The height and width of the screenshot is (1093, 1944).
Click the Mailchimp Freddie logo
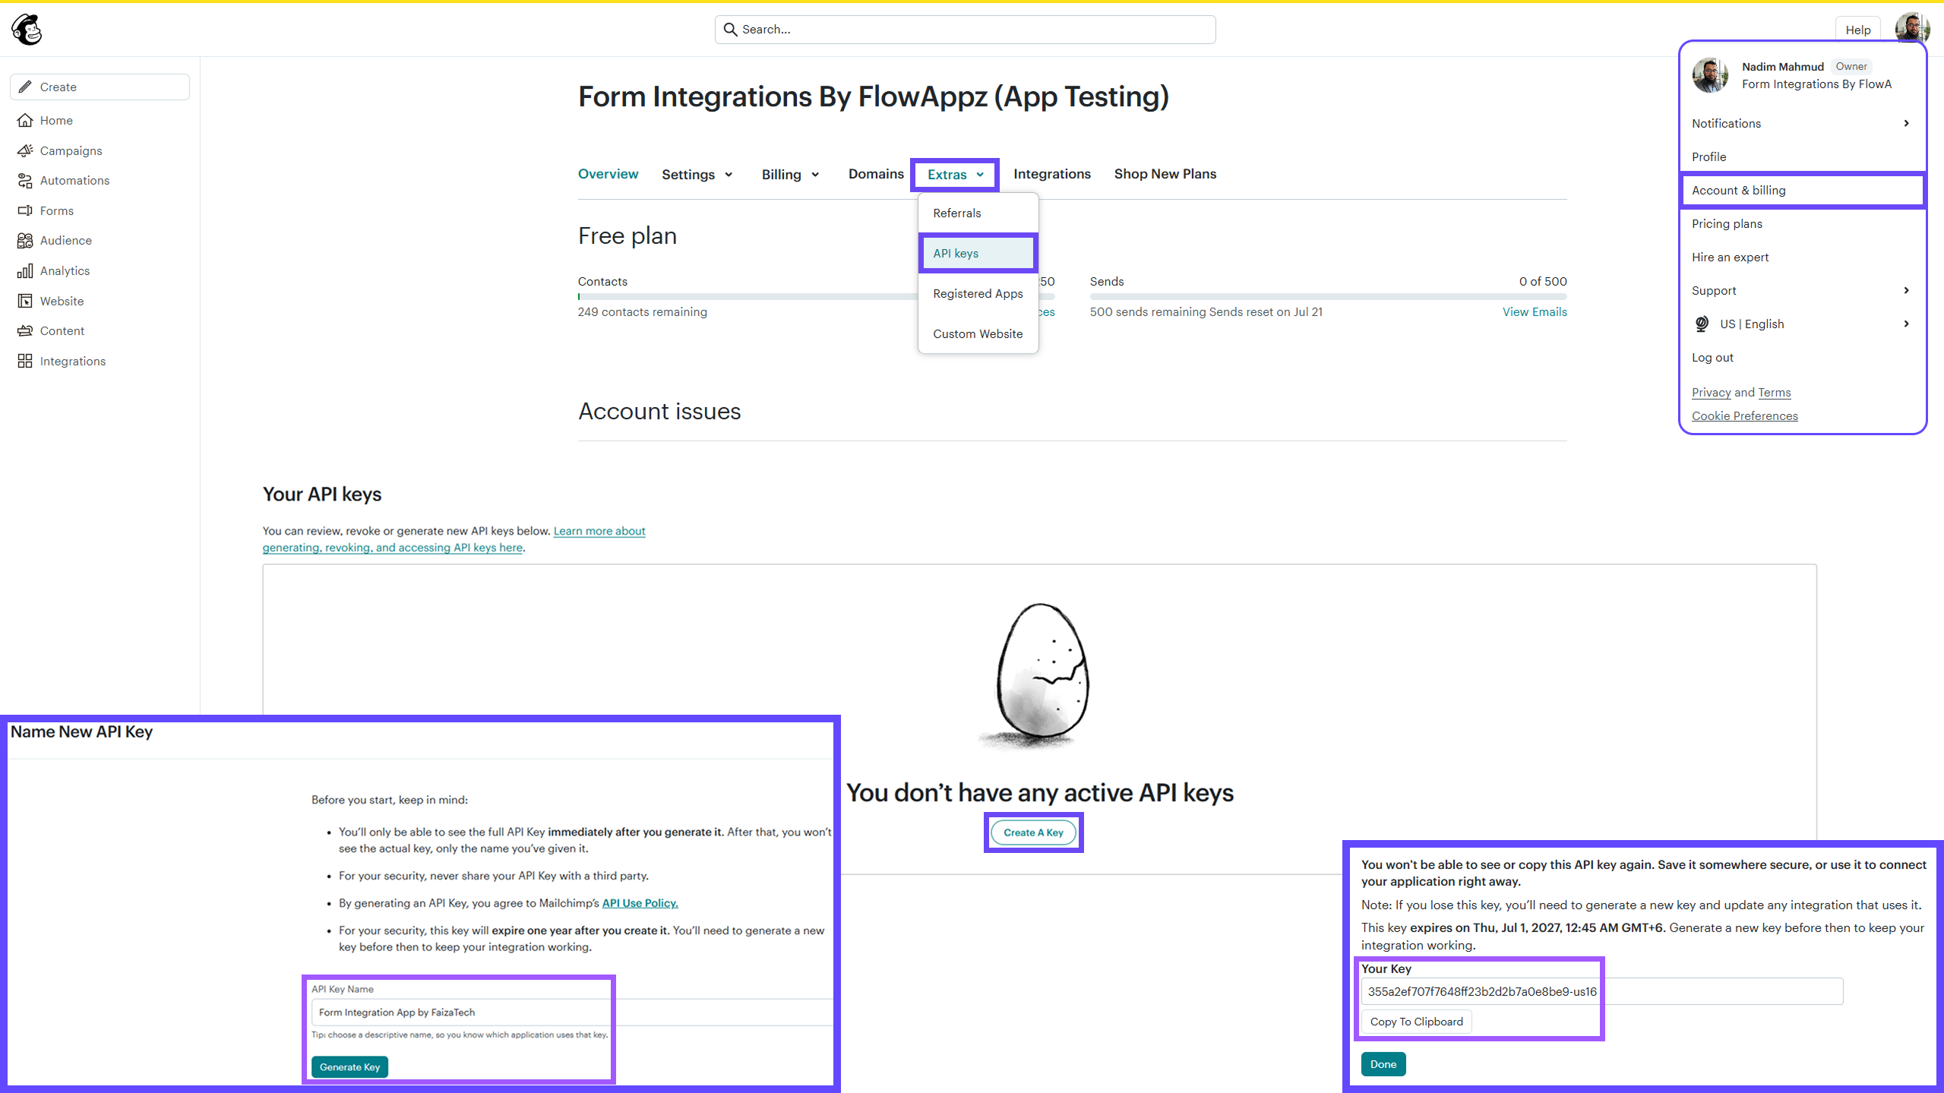pos(27,30)
